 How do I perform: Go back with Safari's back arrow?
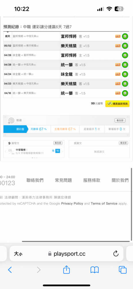pyautogui.click(x=10, y=270)
